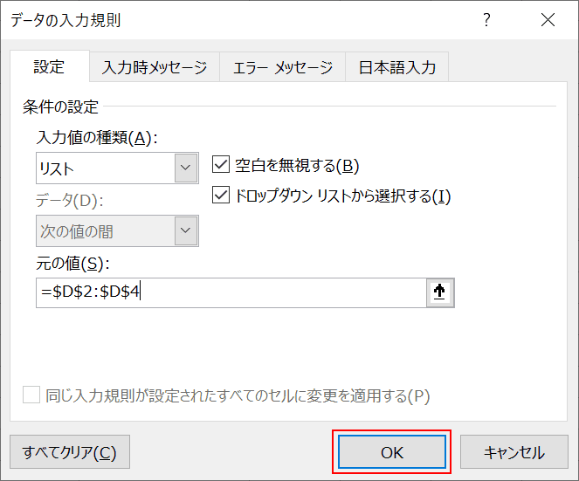Click the help question mark icon
This screenshot has height=481, width=579.
click(x=486, y=19)
